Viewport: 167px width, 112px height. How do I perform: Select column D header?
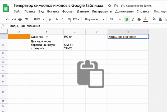tap(97, 32)
